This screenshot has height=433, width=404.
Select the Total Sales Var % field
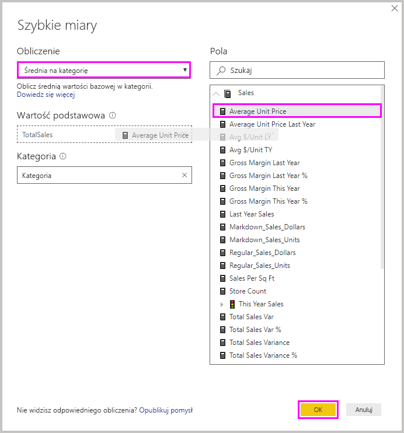pos(255,330)
